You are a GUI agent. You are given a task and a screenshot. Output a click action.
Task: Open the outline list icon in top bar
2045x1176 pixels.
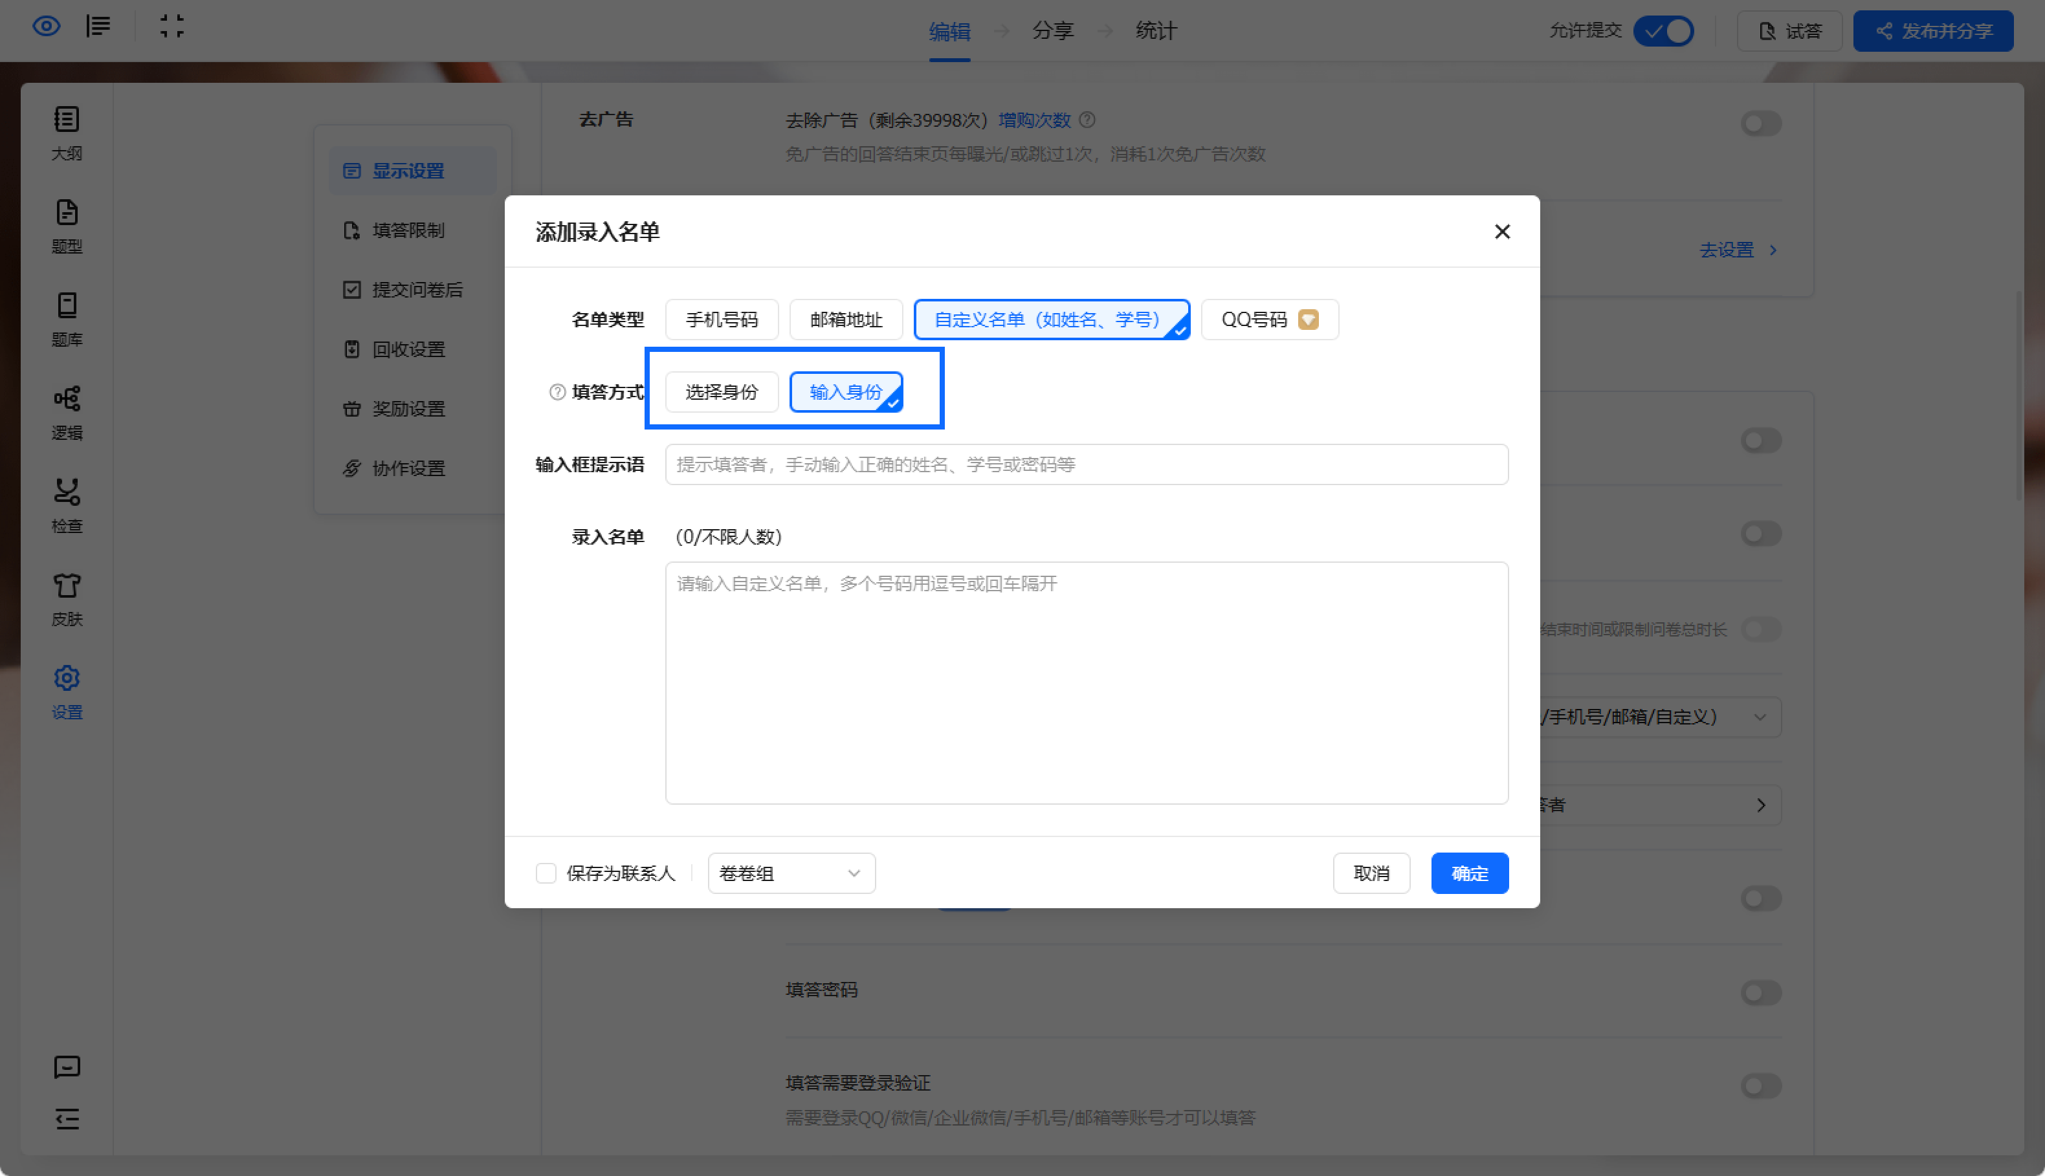point(98,27)
